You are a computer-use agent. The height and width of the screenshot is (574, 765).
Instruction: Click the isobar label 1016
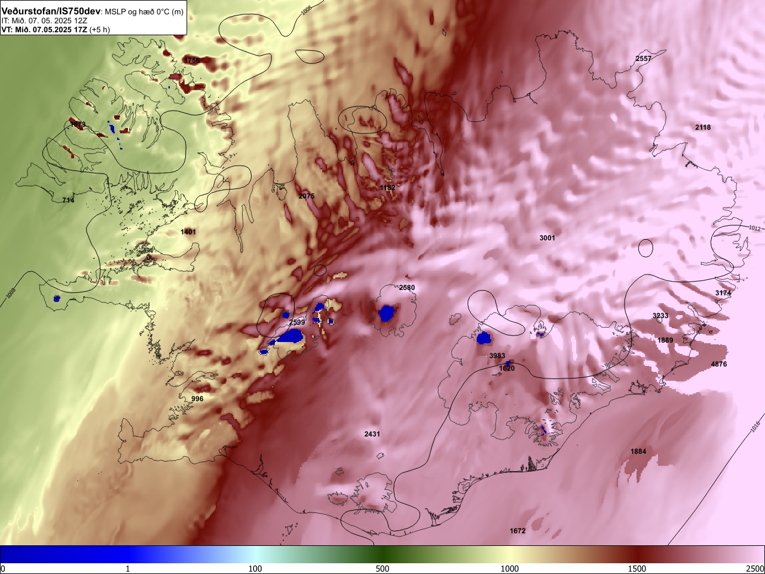click(x=755, y=426)
